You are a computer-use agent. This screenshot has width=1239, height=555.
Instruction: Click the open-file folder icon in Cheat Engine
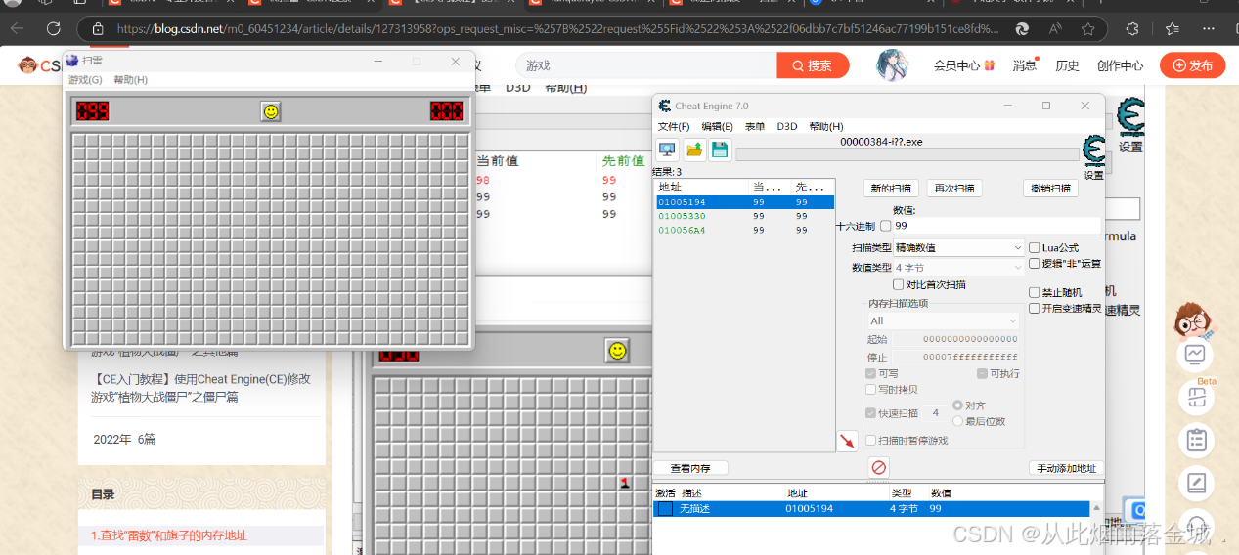coord(694,149)
